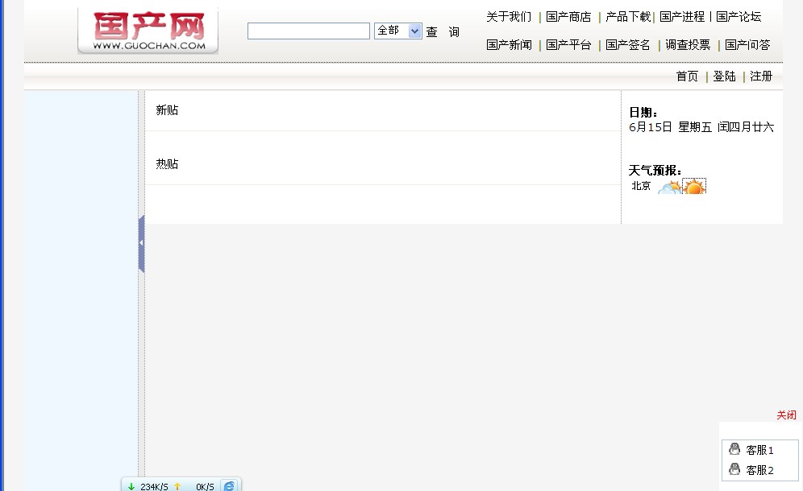The image size is (803, 491).
Task: Open 国产新闻 menu link
Action: (509, 45)
